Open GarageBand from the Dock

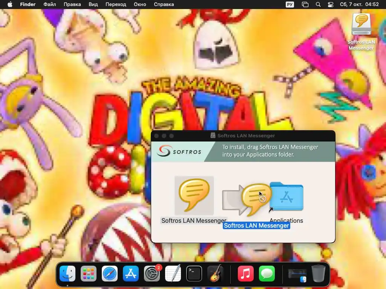coord(215,274)
